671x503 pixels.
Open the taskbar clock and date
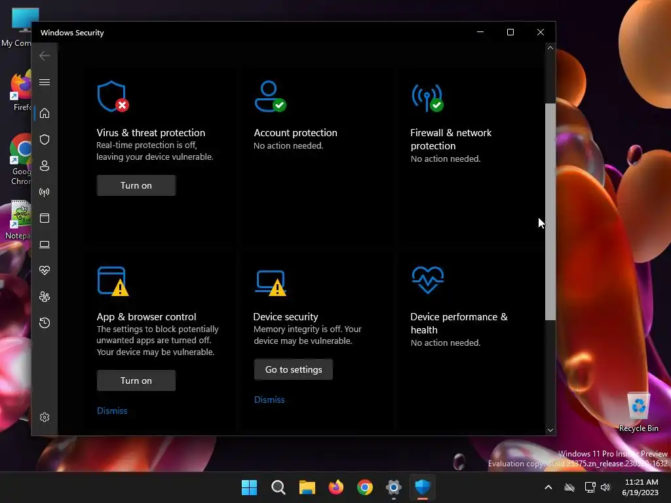(641, 487)
